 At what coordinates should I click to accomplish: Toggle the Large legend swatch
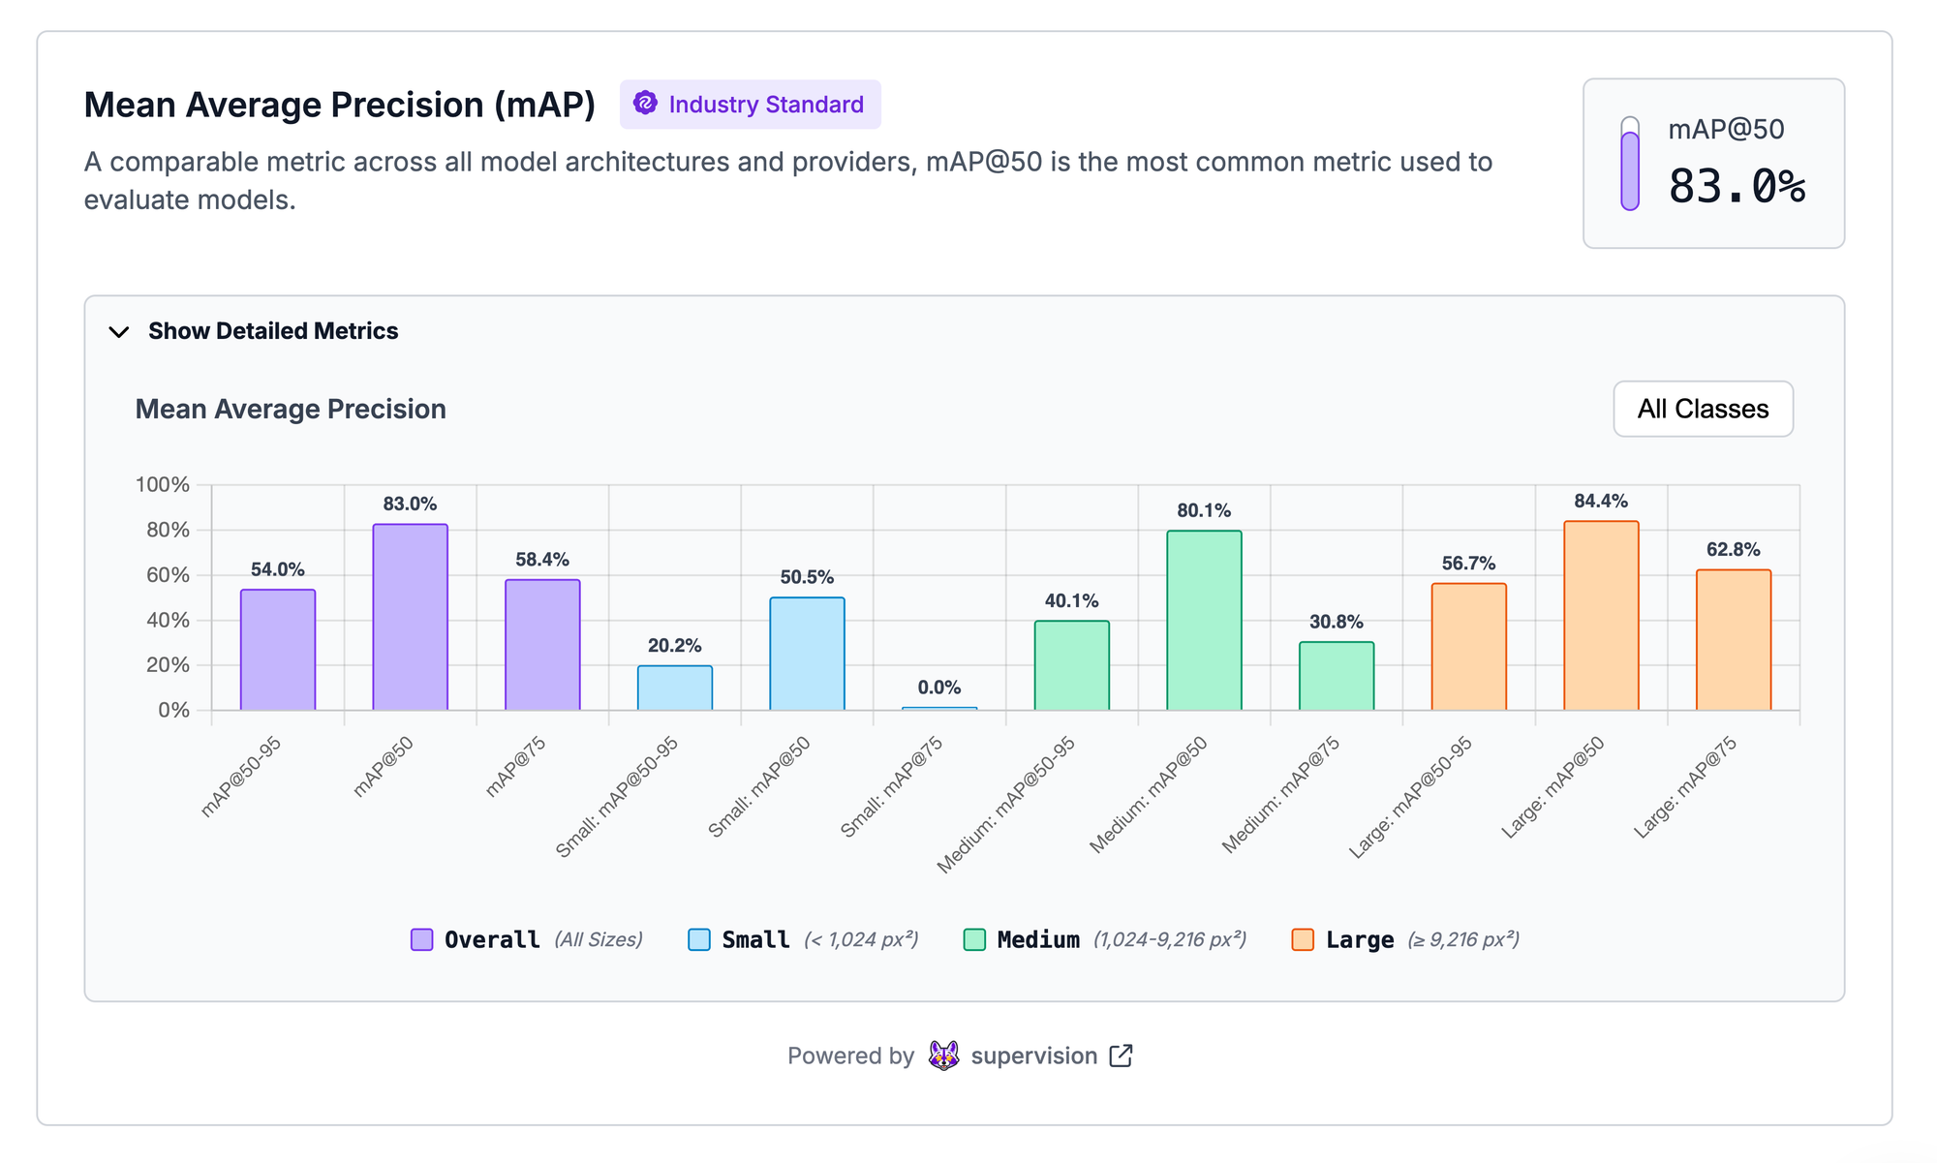click(x=1303, y=939)
